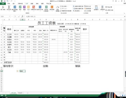Open Lookup & Reference magnifier icon
This screenshot has width=126, height=98.
coord(40,8)
